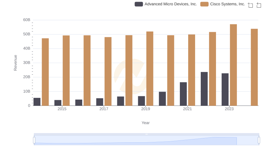Click Advanced Micro Devices dark color swatch
Screen dimensions: 265x153
(x=139, y=4)
